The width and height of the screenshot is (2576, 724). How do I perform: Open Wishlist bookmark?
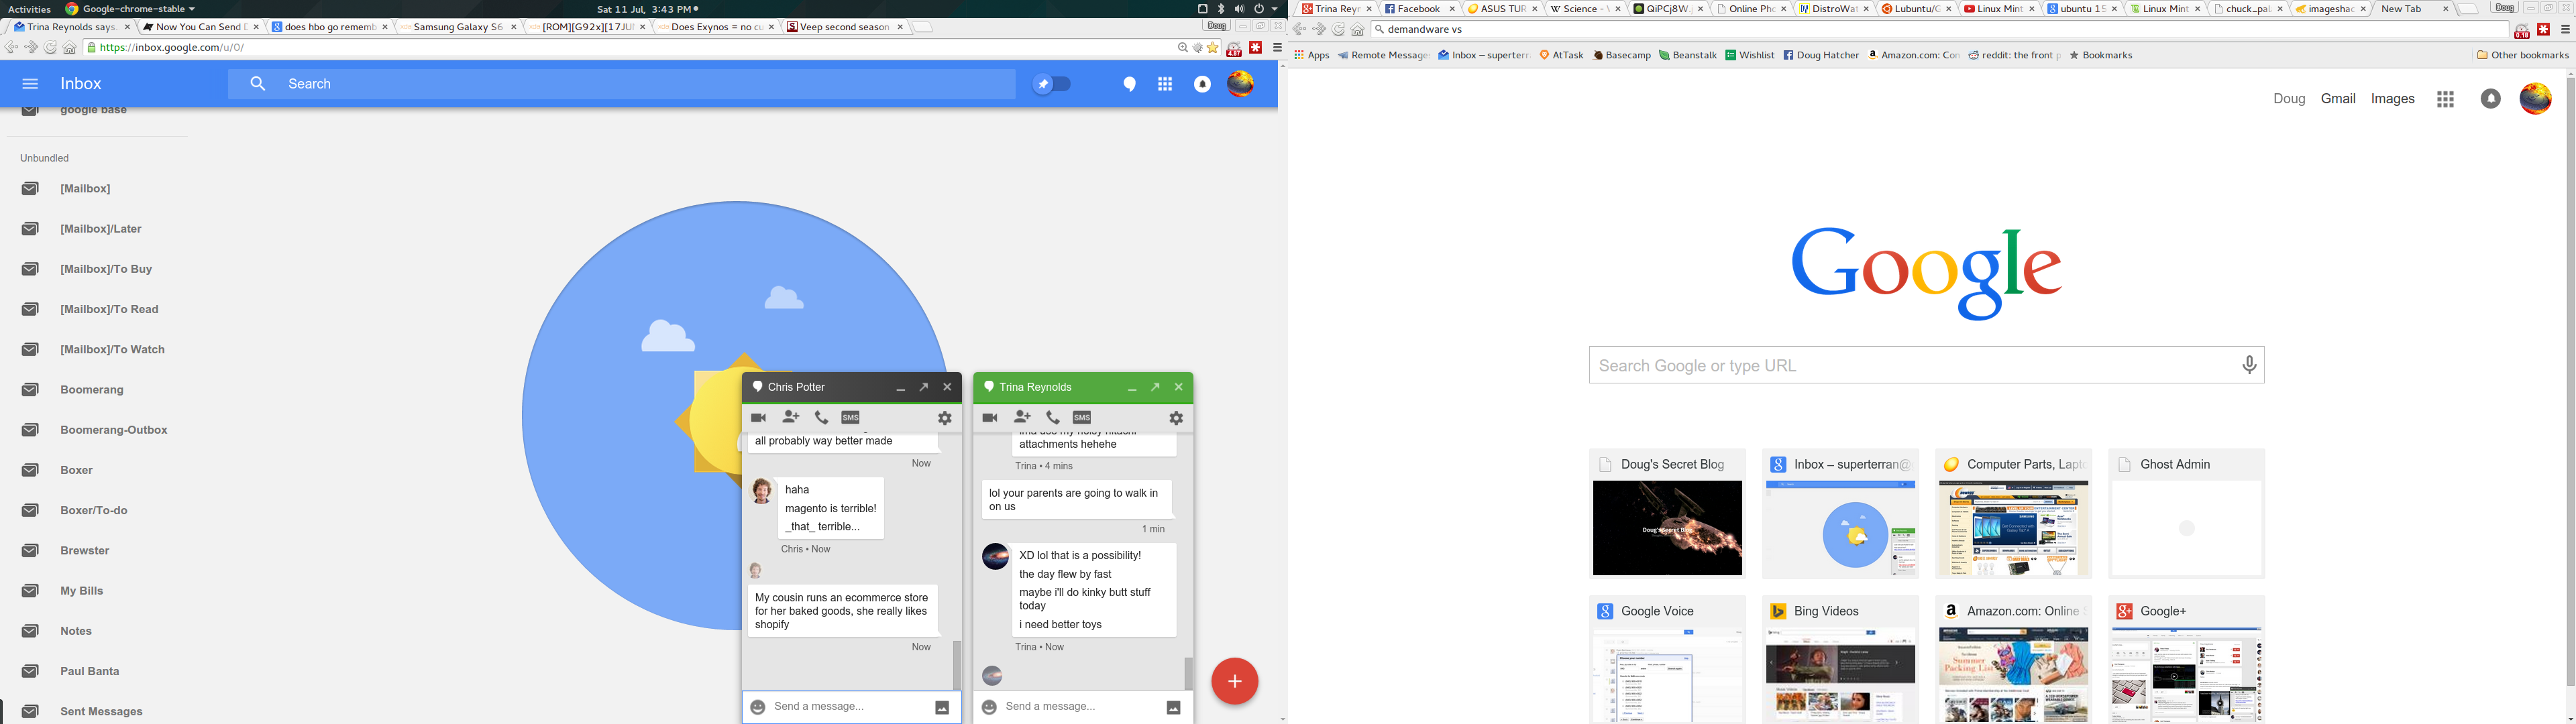[x=1750, y=56]
